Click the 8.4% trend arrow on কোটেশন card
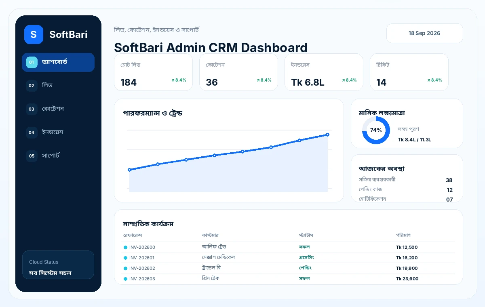Image resolution: width=485 pixels, height=307 pixels. [264, 80]
